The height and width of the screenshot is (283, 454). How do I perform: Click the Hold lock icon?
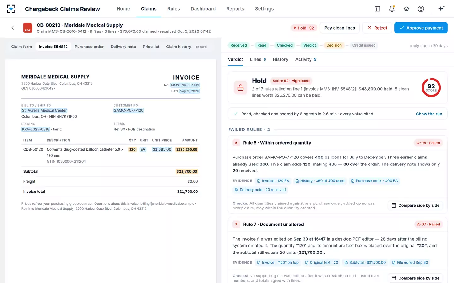tap(241, 88)
